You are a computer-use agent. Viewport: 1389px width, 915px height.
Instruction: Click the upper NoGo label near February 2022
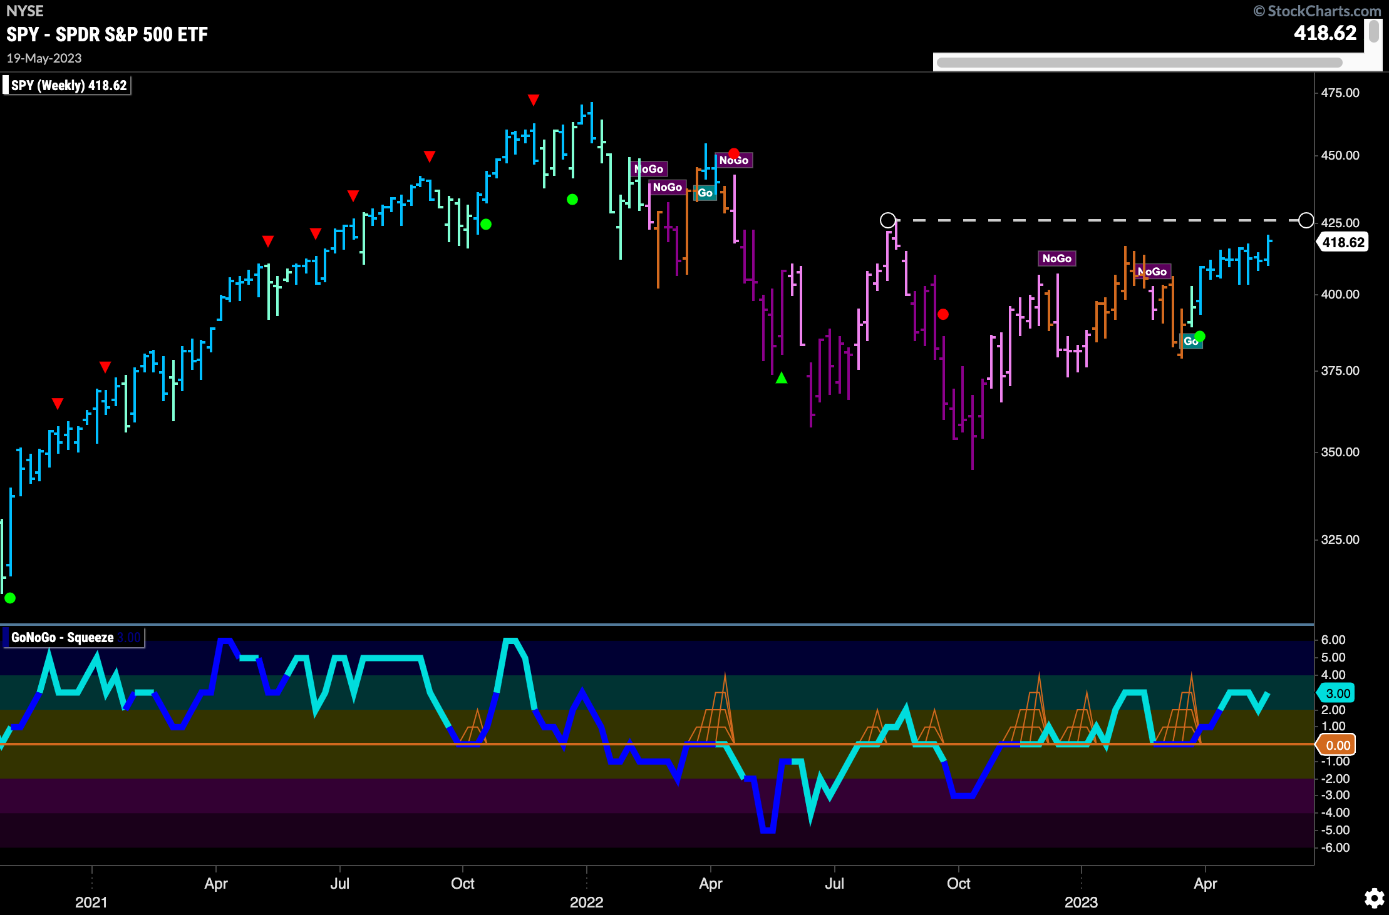(x=649, y=169)
